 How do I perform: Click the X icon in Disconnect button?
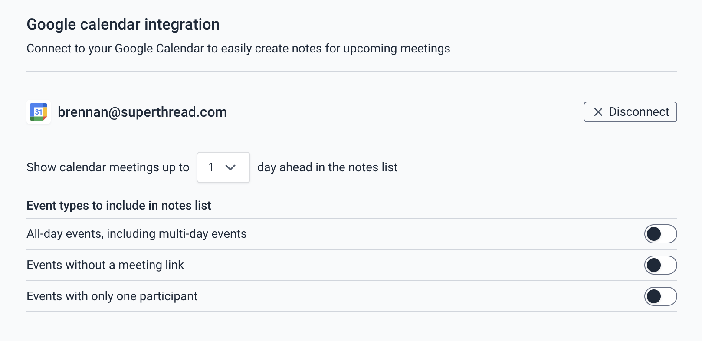pyautogui.click(x=598, y=112)
